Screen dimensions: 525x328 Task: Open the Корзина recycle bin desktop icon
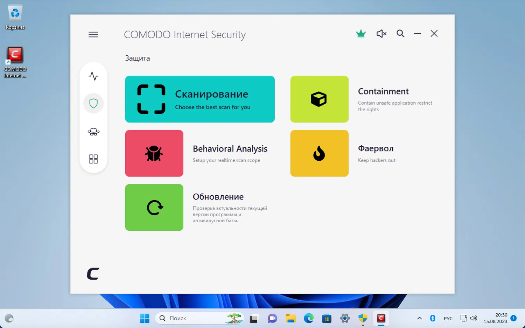tap(15, 17)
